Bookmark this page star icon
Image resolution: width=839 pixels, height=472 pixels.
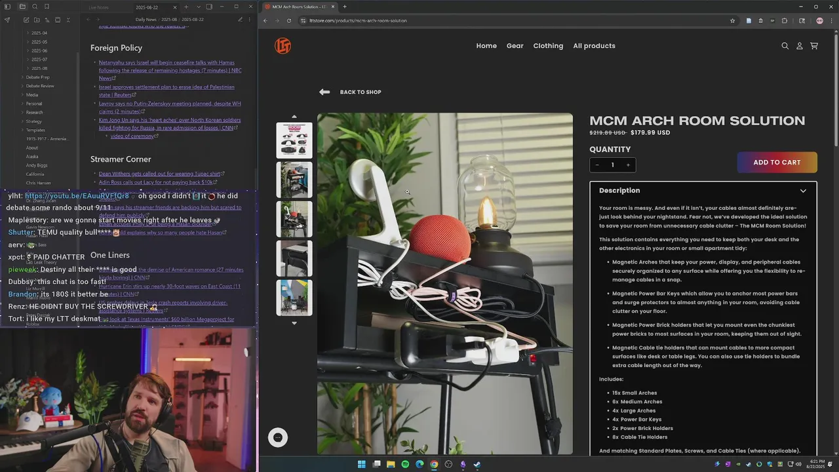point(732,20)
